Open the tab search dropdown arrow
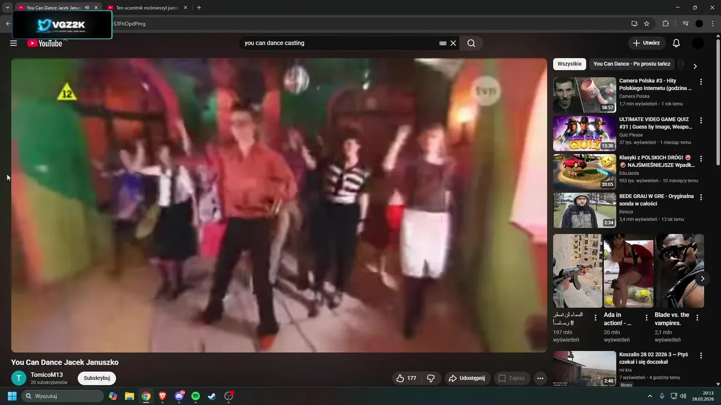Viewport: 721px width, 405px height. click(x=7, y=8)
